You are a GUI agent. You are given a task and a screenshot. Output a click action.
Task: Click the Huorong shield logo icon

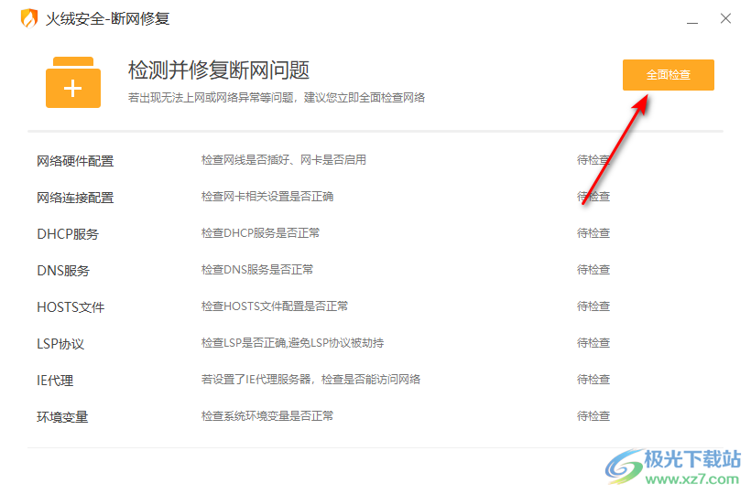point(29,18)
